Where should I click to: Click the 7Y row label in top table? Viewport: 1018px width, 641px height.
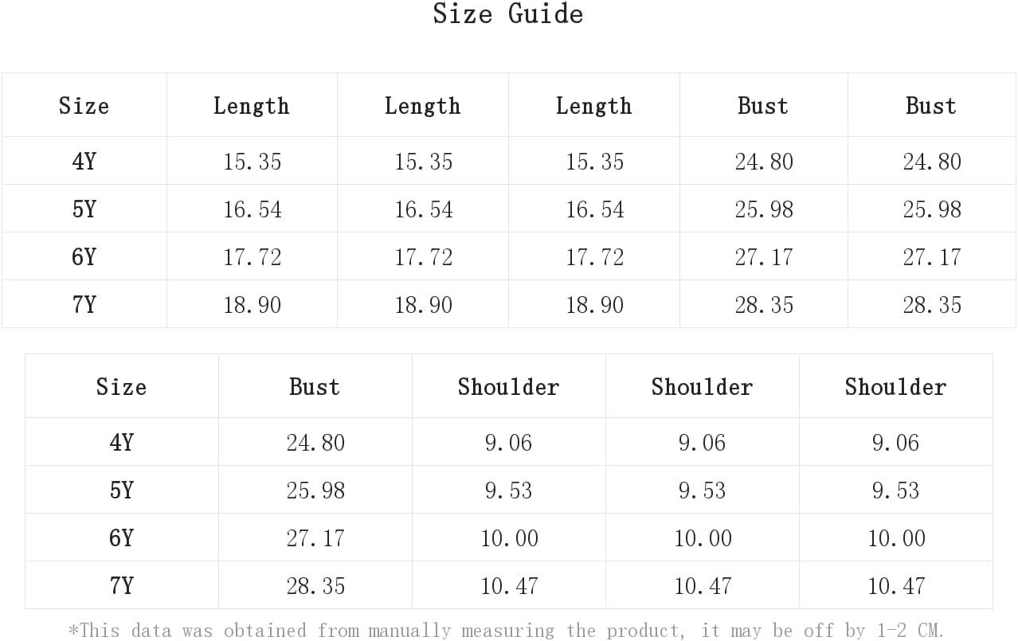point(84,304)
